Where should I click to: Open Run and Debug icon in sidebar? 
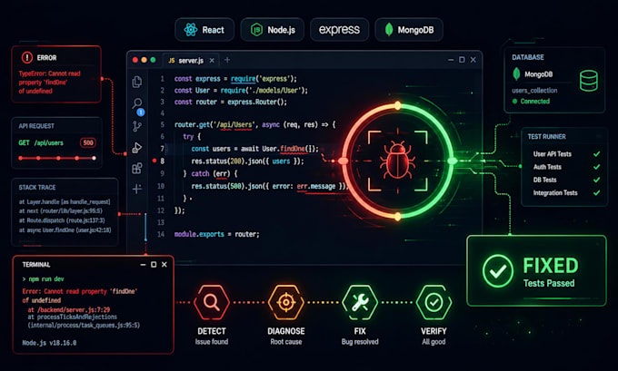click(136, 148)
